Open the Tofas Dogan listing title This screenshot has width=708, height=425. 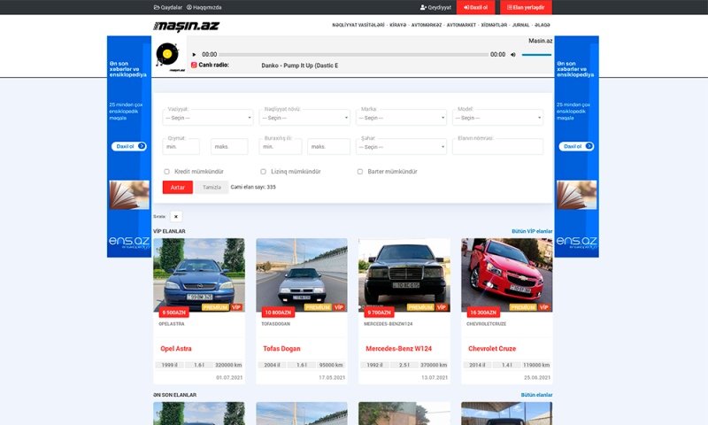pos(281,349)
